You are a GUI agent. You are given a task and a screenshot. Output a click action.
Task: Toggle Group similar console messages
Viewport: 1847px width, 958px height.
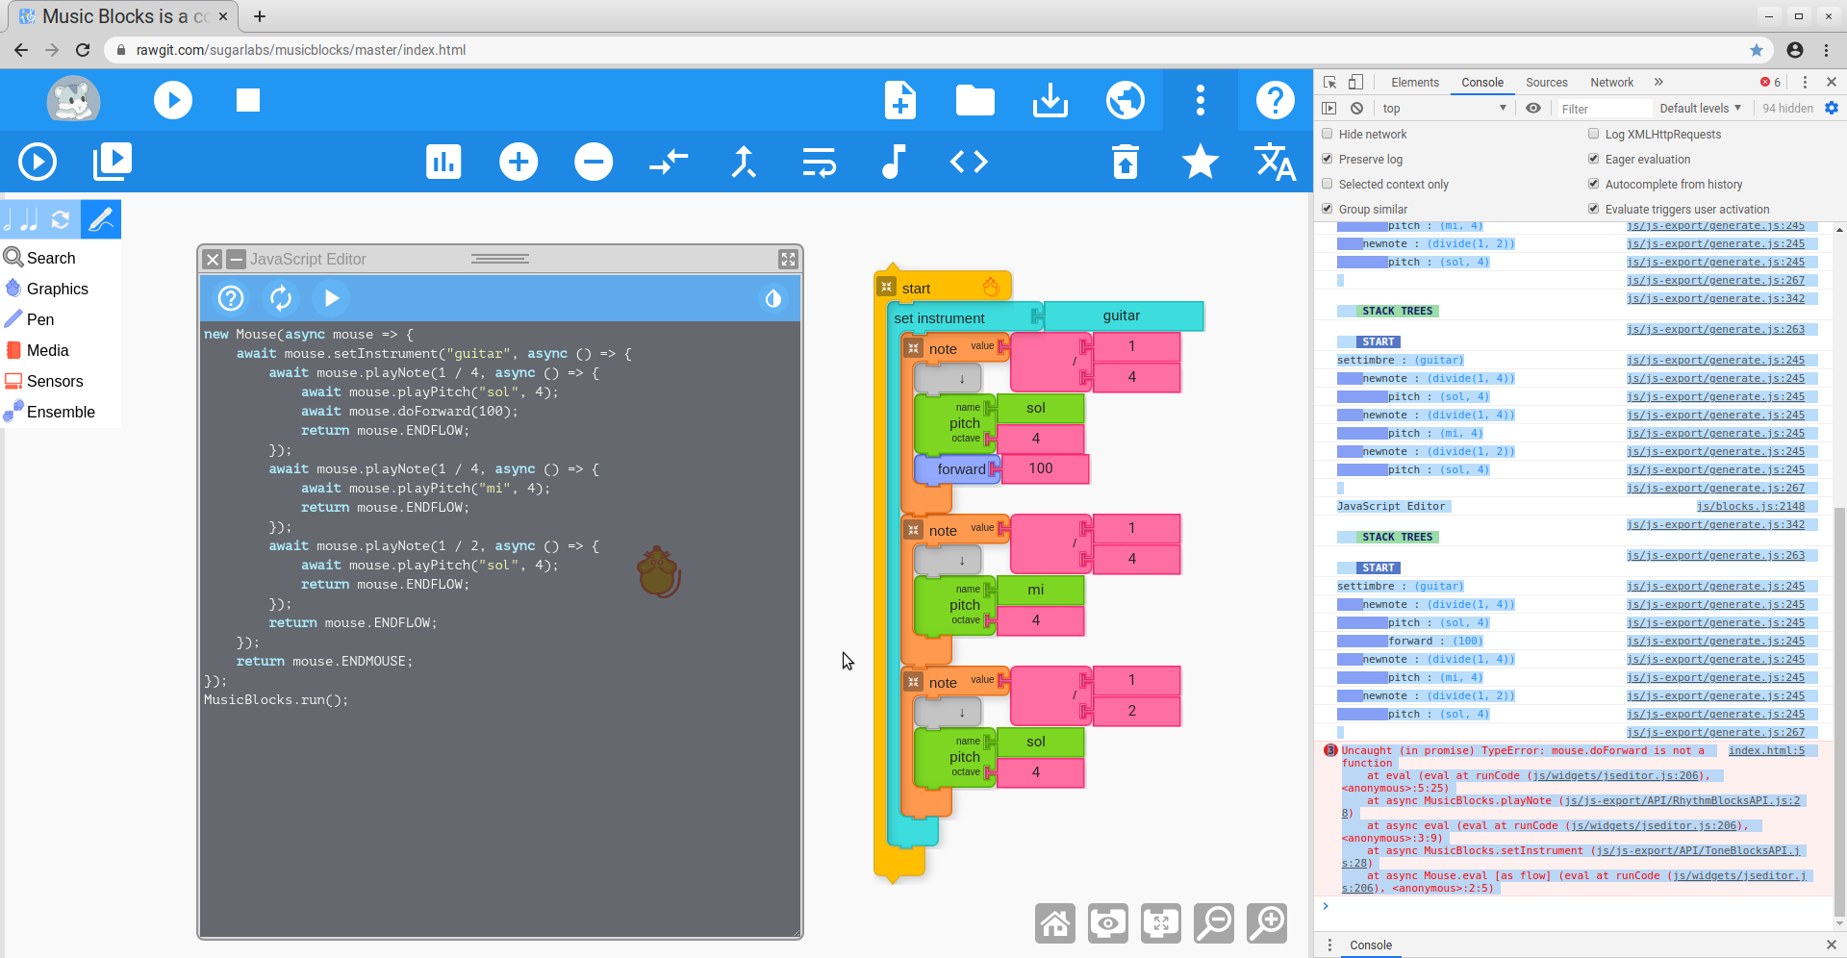click(x=1328, y=209)
